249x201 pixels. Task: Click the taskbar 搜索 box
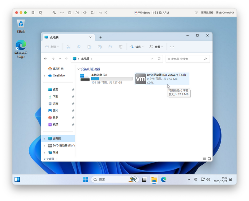click(115, 180)
